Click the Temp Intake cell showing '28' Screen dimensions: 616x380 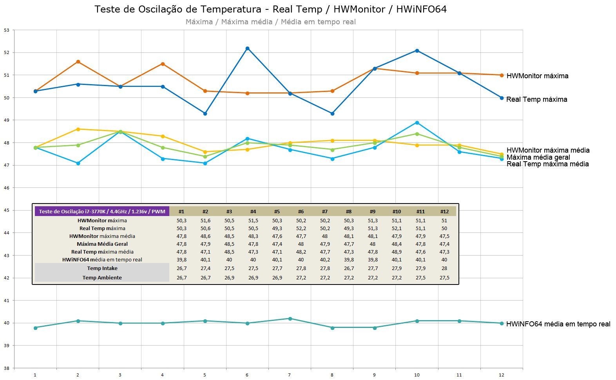tap(444, 268)
